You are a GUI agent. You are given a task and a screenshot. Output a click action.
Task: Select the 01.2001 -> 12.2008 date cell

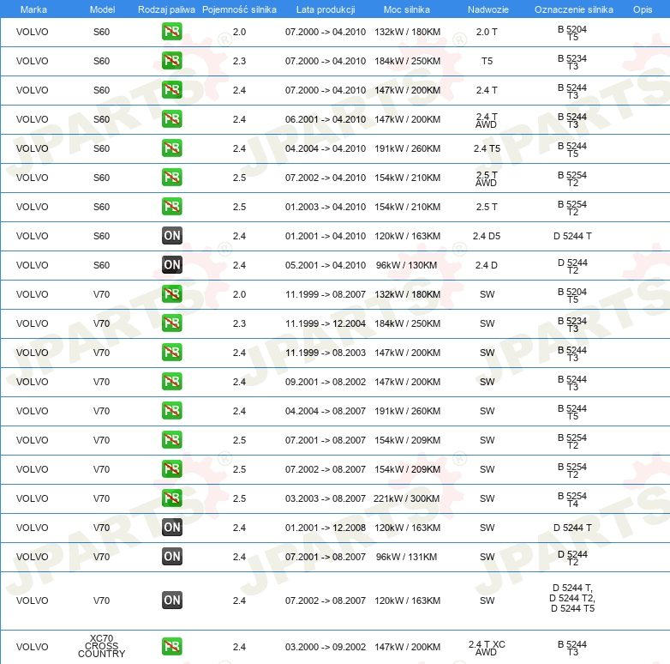326,528
